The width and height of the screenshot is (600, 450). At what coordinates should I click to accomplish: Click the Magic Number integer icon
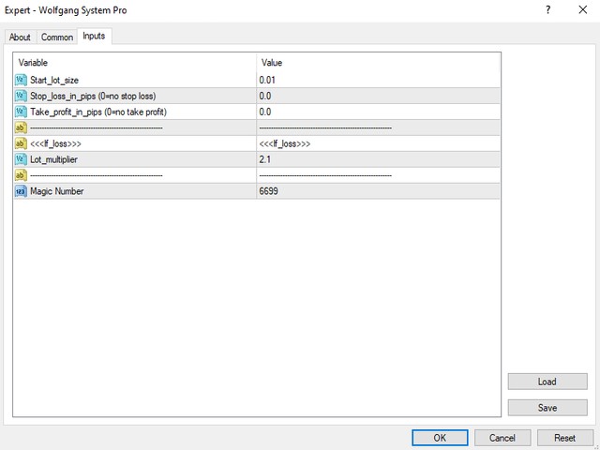(x=21, y=191)
